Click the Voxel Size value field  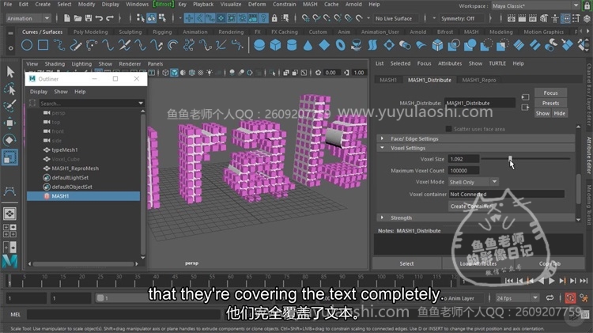click(463, 159)
